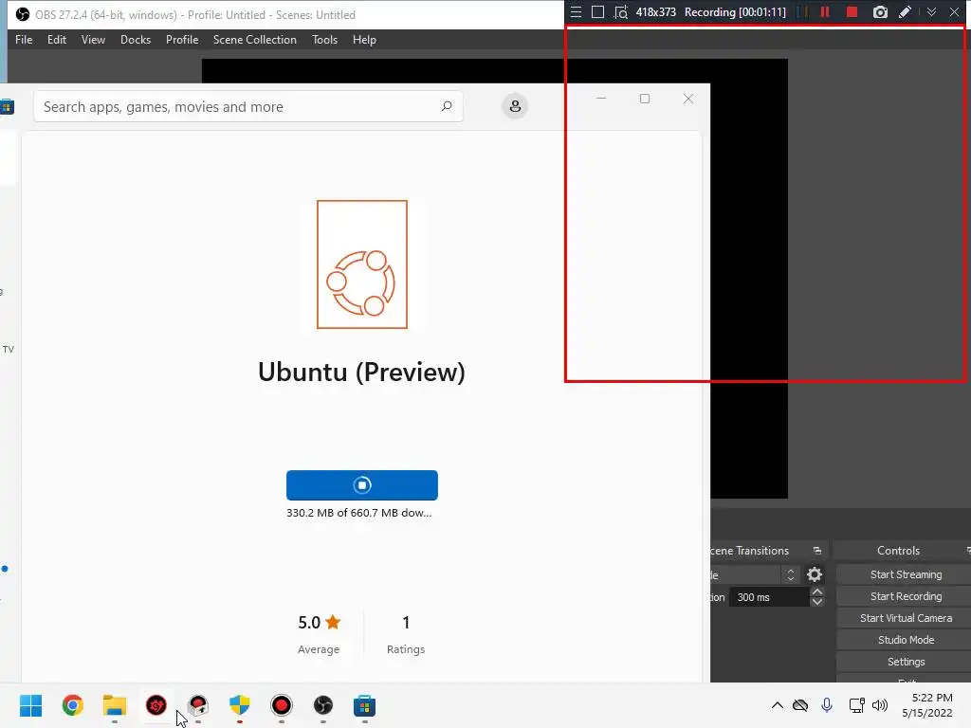Viewport: 971px width, 728px height.
Task: Click Start Recording in OBS Controls
Action: click(906, 596)
